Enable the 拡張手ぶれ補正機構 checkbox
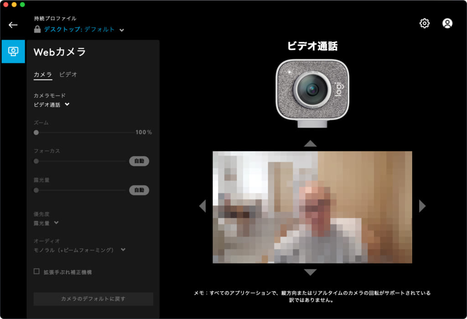 (x=36, y=272)
